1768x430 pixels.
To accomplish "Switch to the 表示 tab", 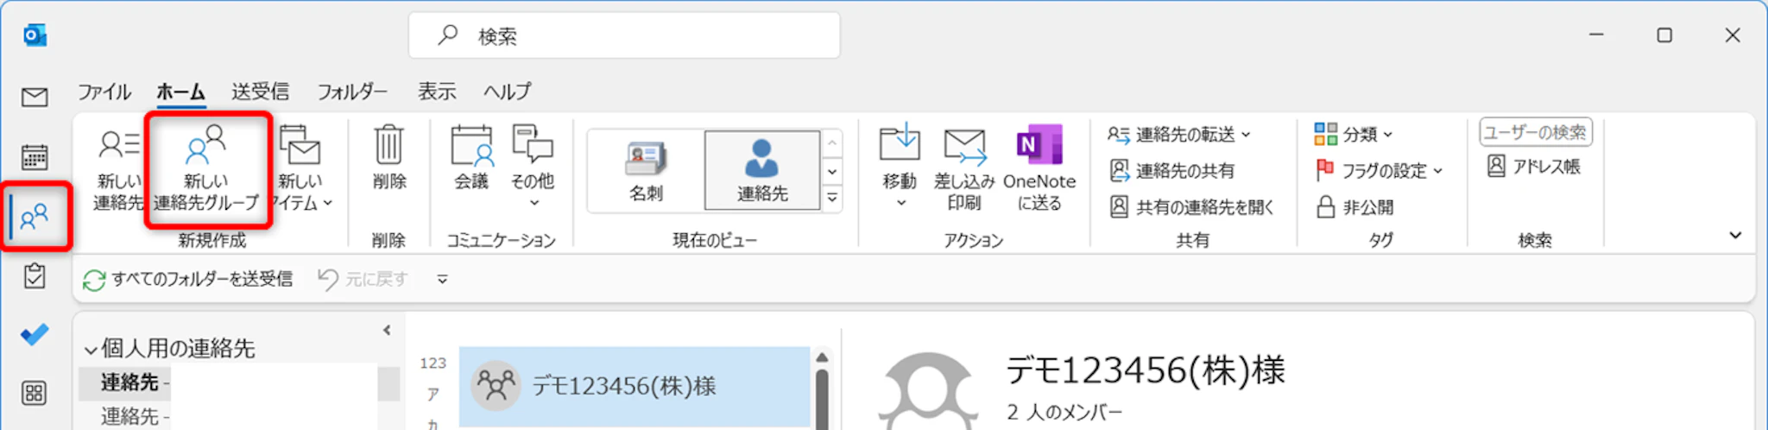I will click(437, 92).
